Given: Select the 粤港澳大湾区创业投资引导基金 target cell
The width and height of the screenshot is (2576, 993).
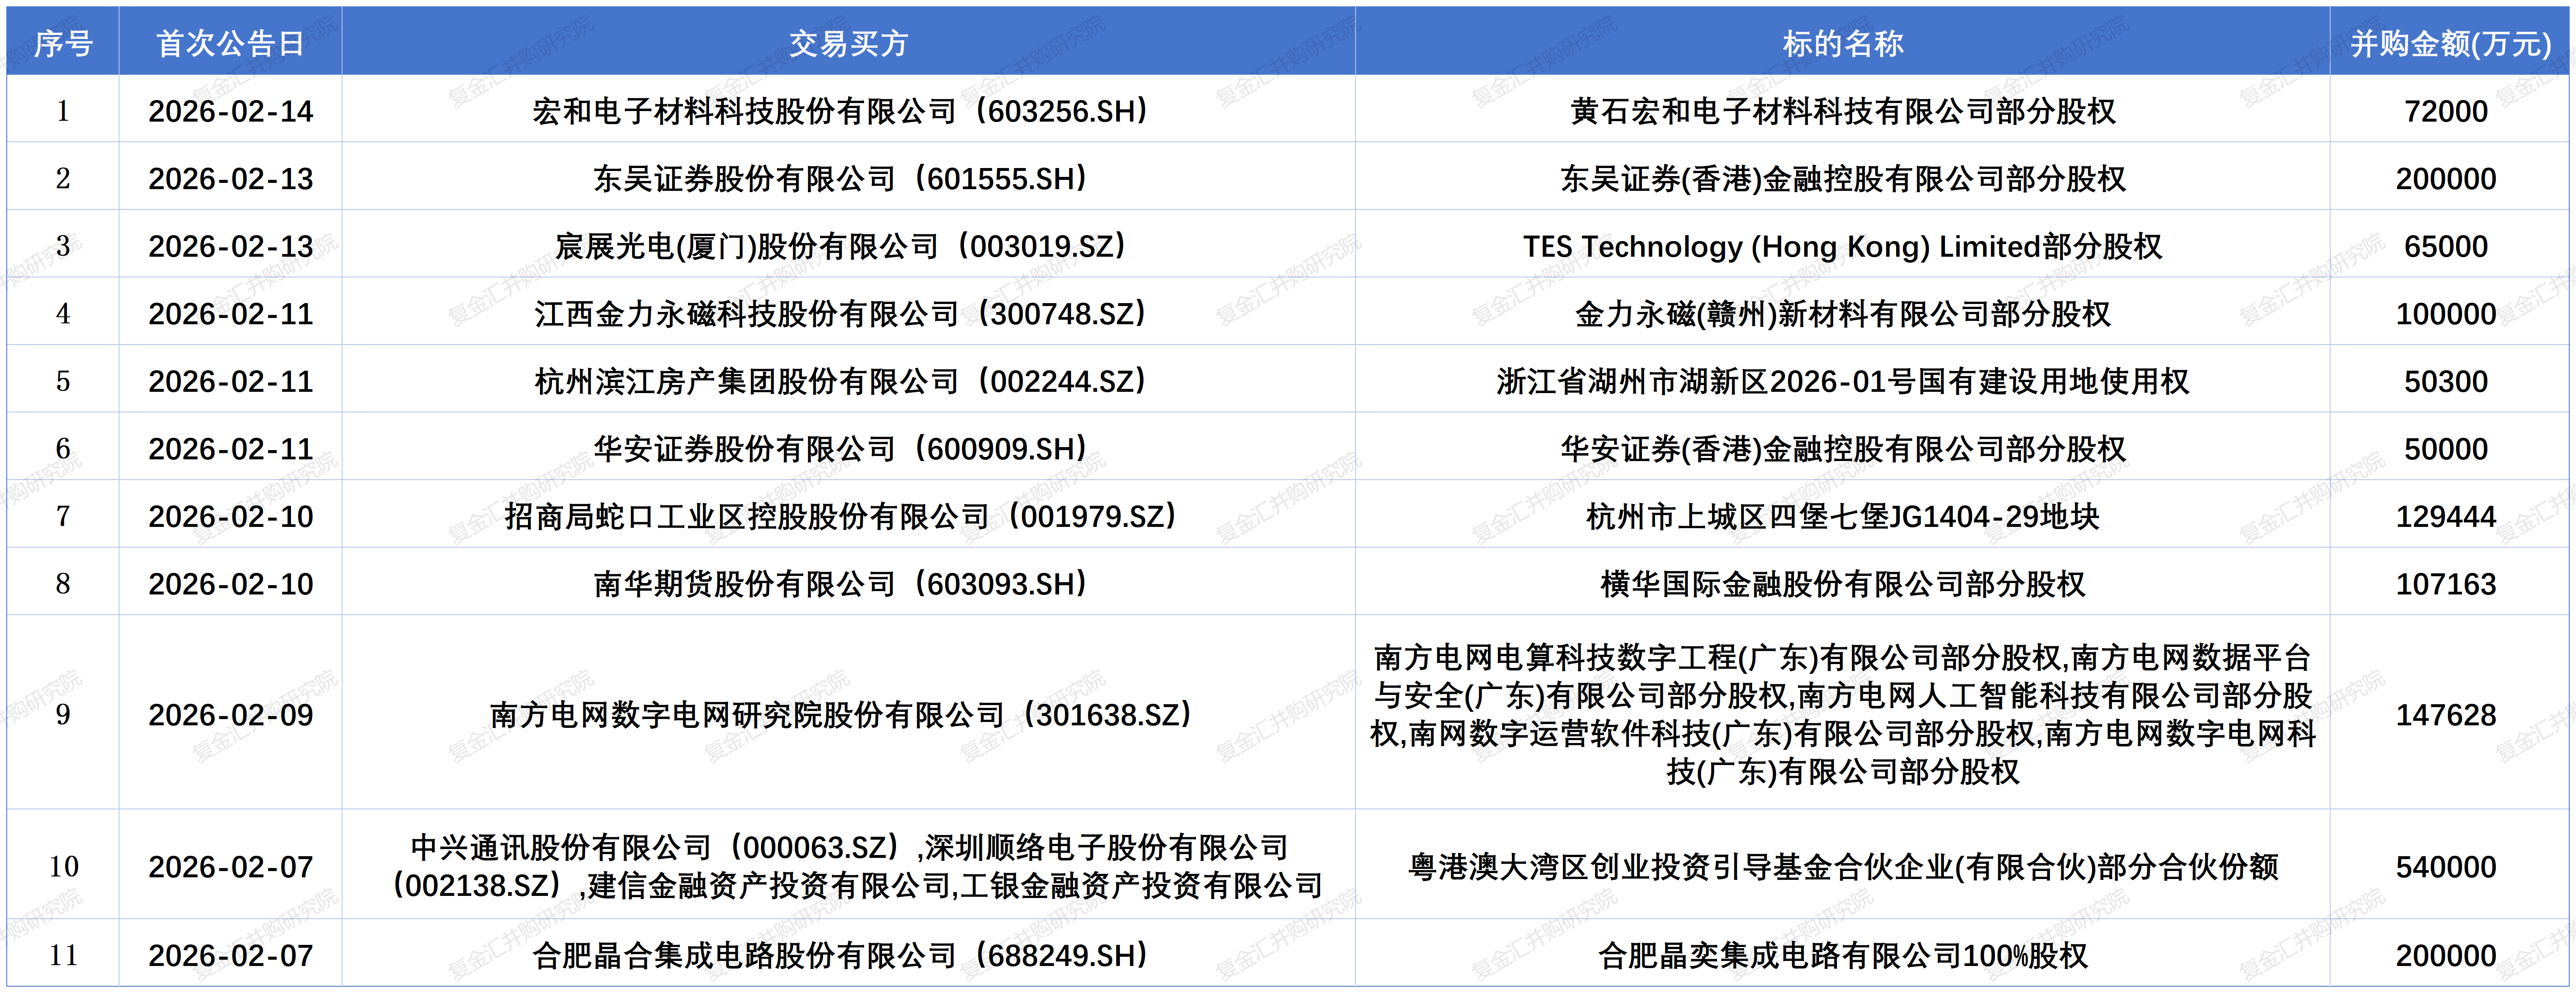Looking at the screenshot, I should coord(1842,866).
